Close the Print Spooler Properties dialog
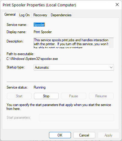The height and width of the screenshot is (141, 122). (x=117, y=5)
